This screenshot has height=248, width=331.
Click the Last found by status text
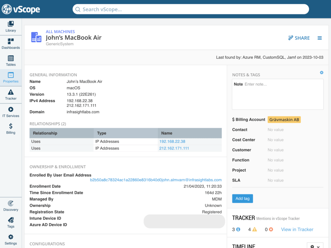pyautogui.click(x=270, y=57)
